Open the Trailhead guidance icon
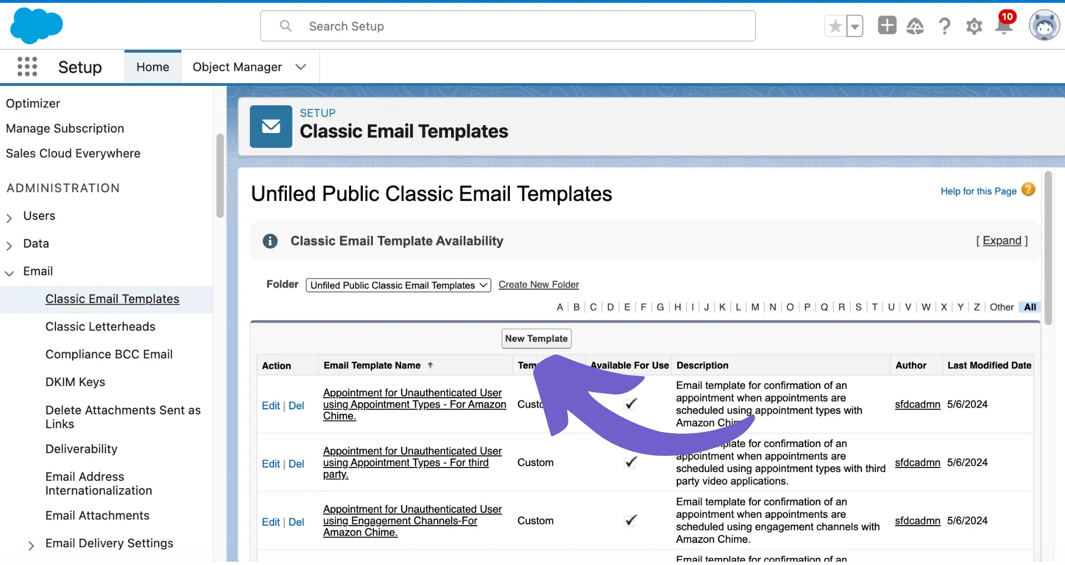This screenshot has width=1065, height=565. 915,26
